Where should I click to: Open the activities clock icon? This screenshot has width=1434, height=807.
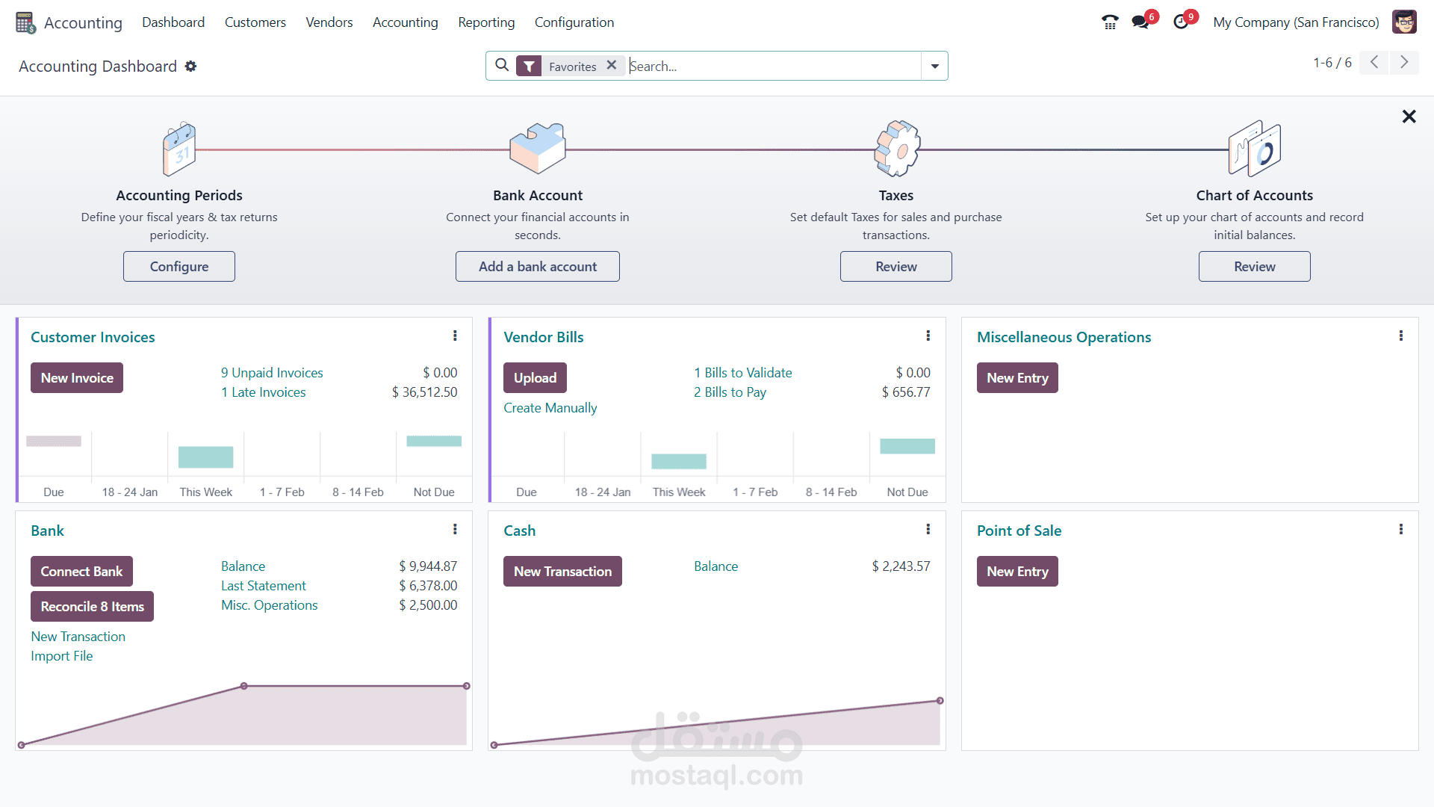click(x=1181, y=22)
